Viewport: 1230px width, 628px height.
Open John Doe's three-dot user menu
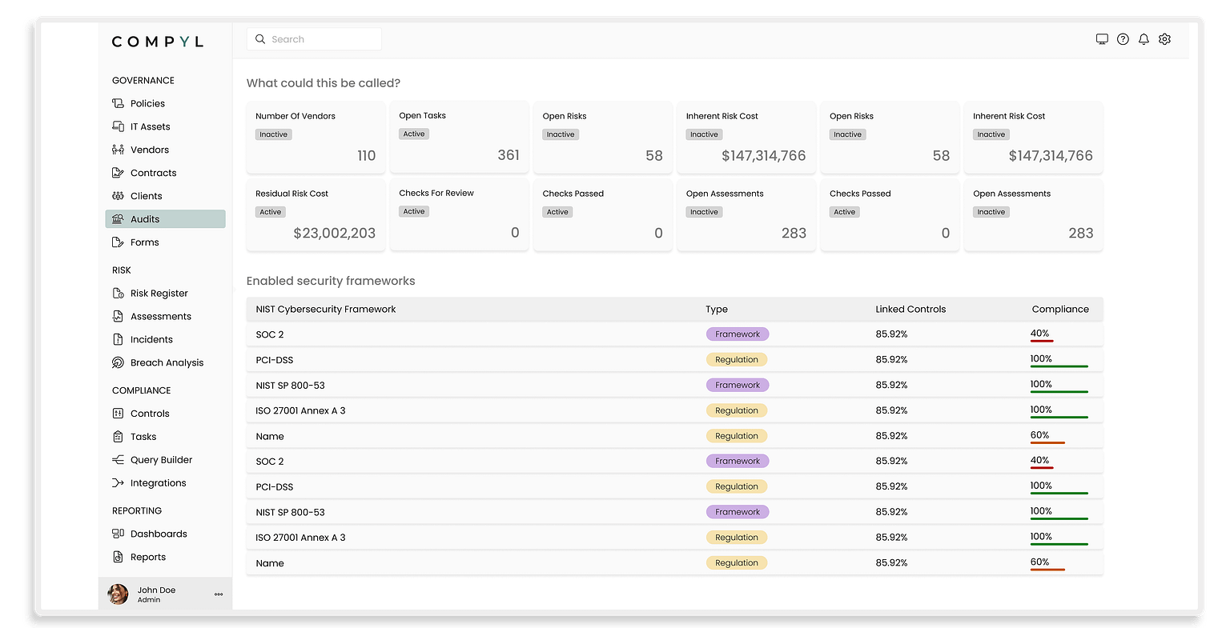(x=219, y=594)
